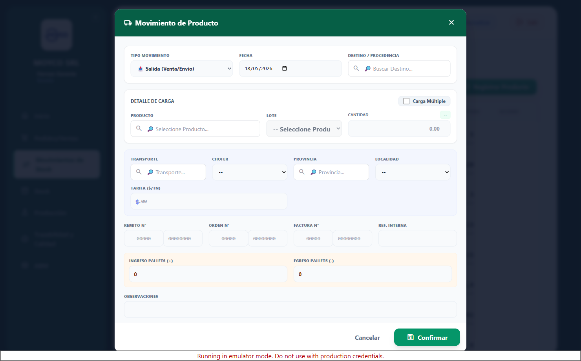Screen dimensions: 581x361
Task: Click the Cancelar button
Action: pyautogui.click(x=367, y=337)
